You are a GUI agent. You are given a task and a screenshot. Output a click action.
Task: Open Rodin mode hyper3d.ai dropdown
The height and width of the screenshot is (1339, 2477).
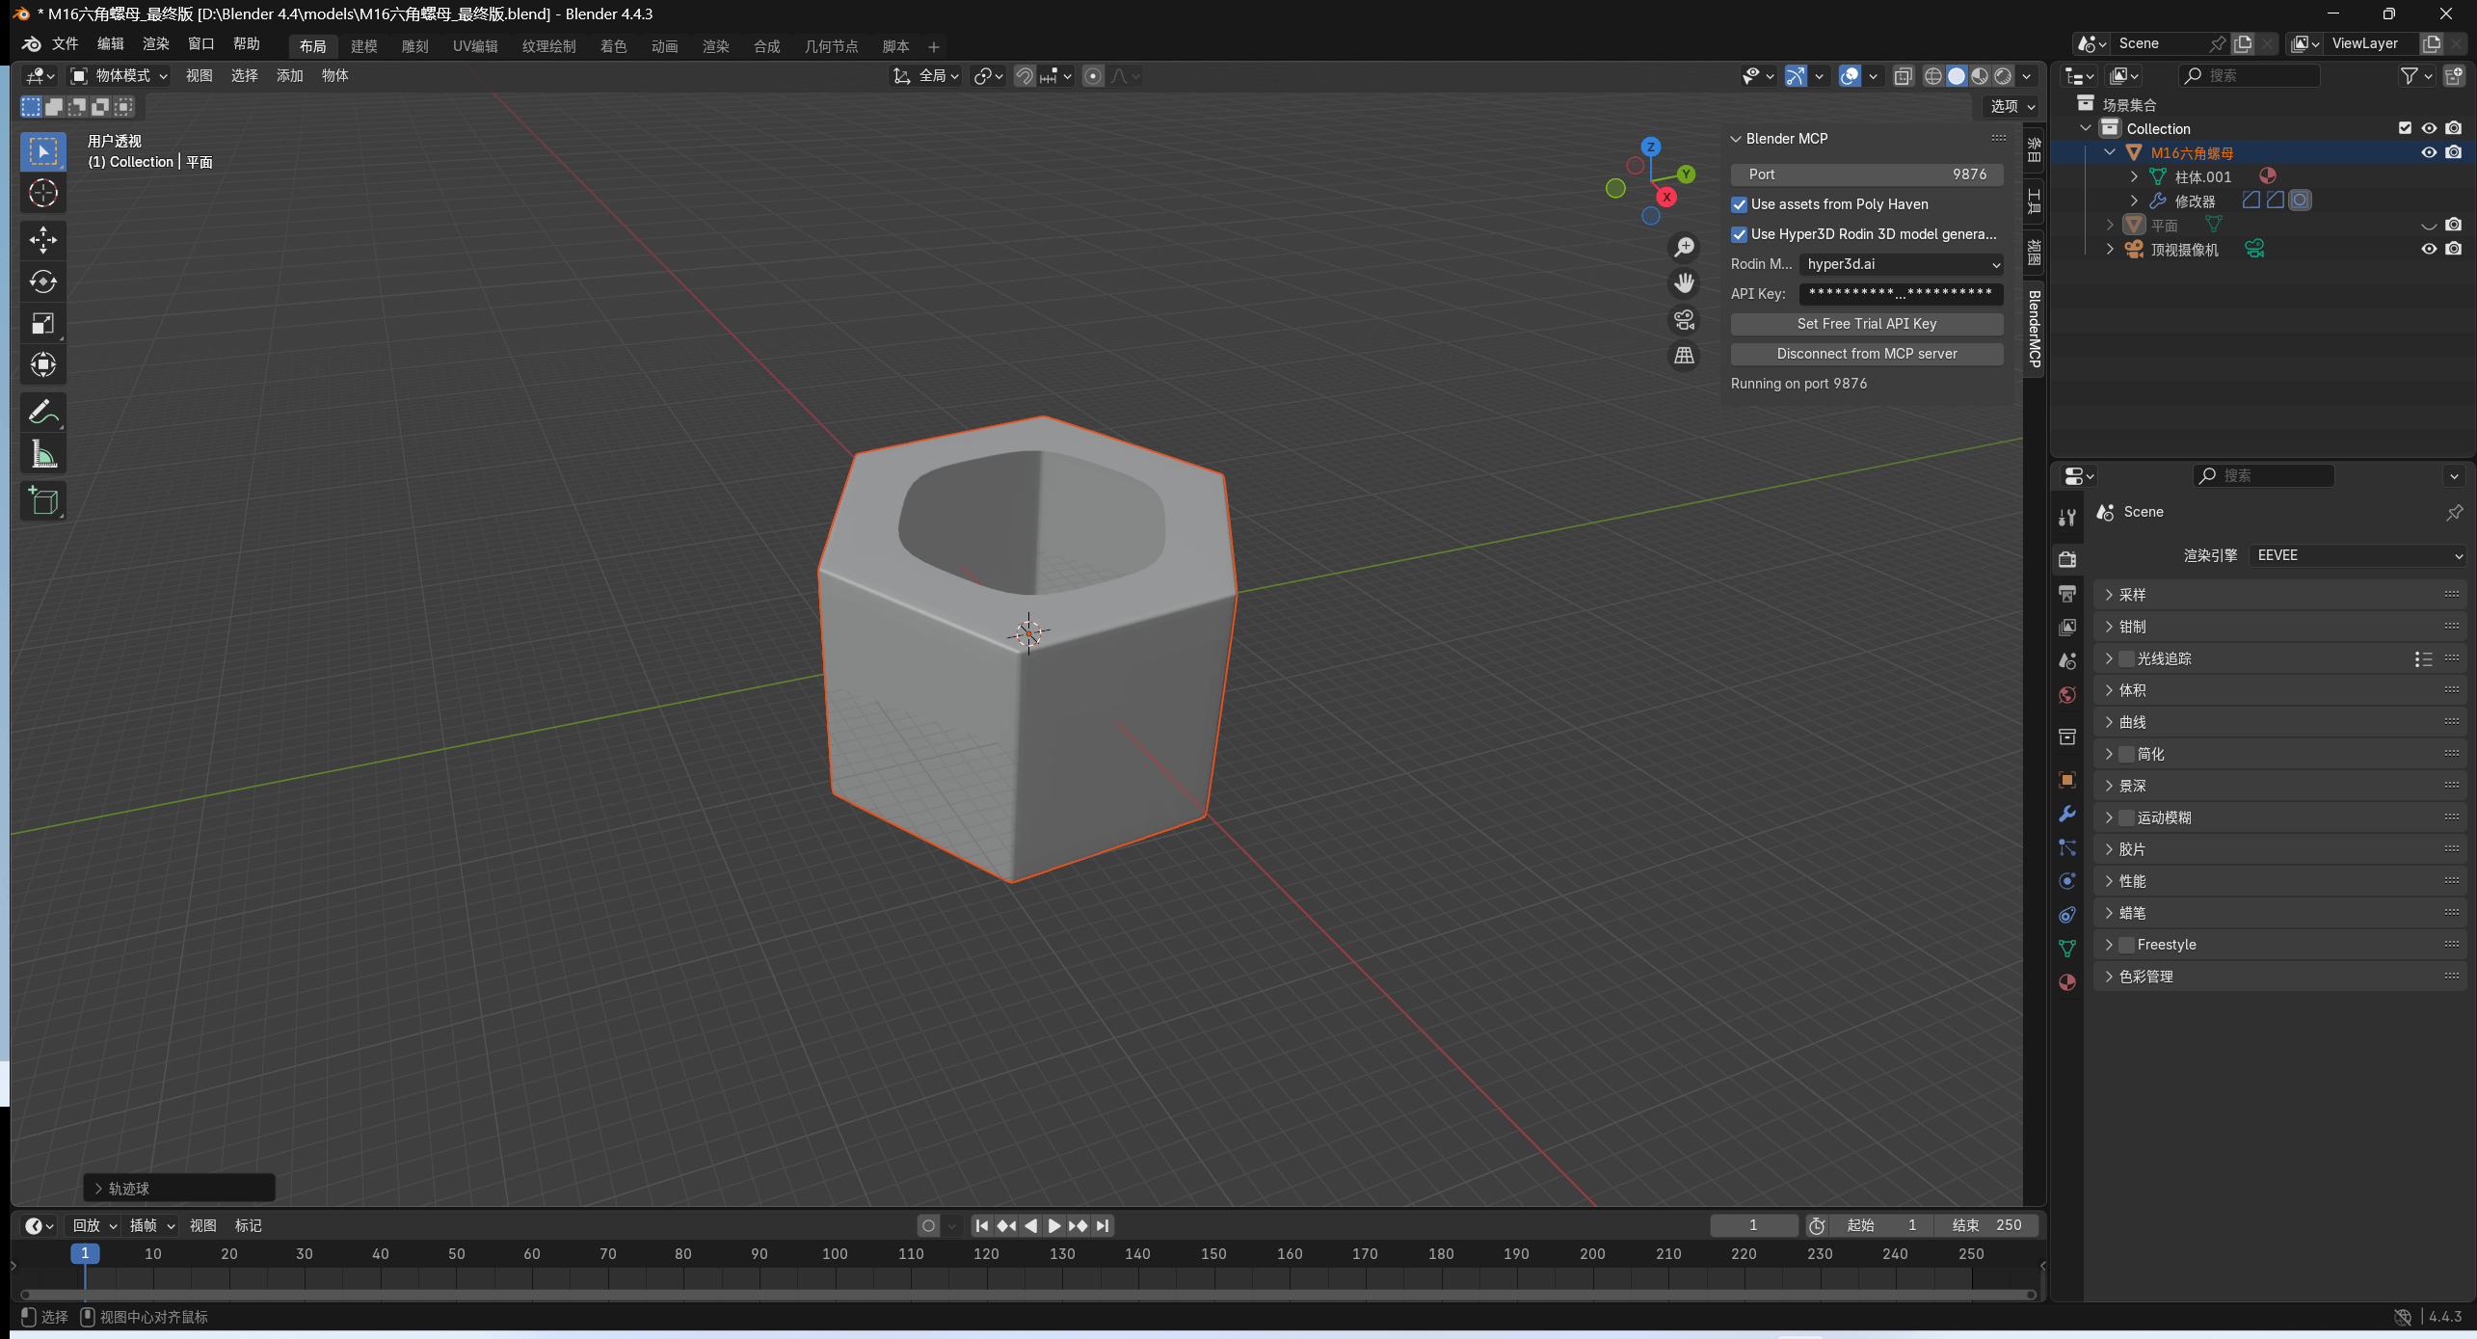[x=1901, y=264]
